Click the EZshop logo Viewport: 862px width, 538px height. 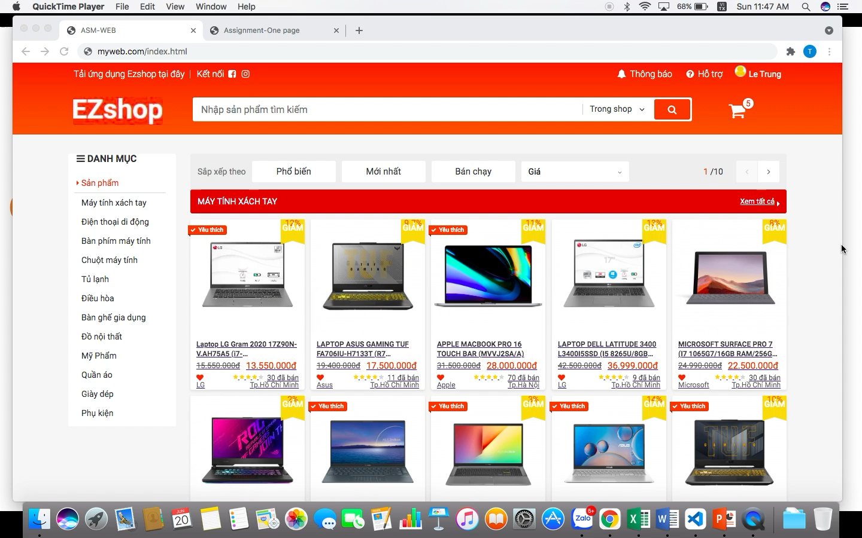[x=117, y=110]
